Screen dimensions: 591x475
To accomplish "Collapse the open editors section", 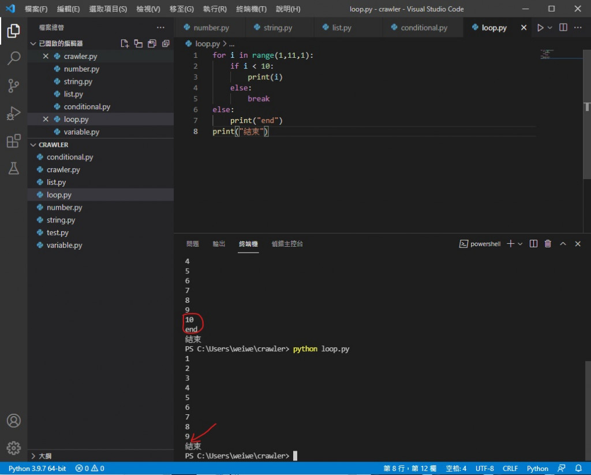I will (x=33, y=44).
